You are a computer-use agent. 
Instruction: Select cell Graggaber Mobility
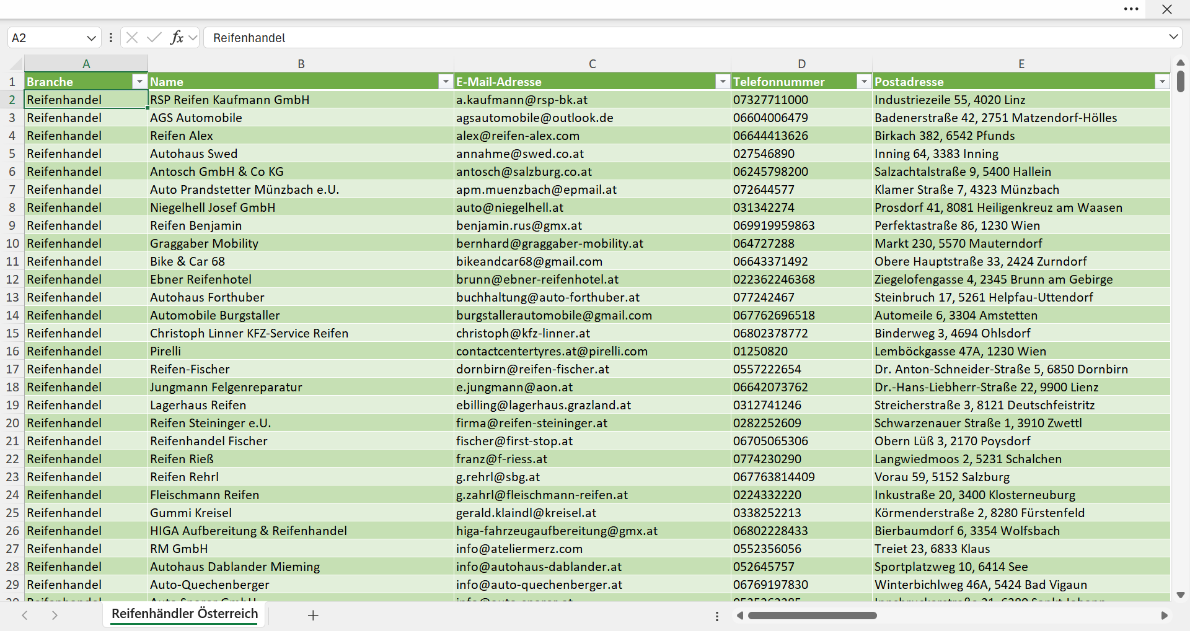[x=301, y=243]
